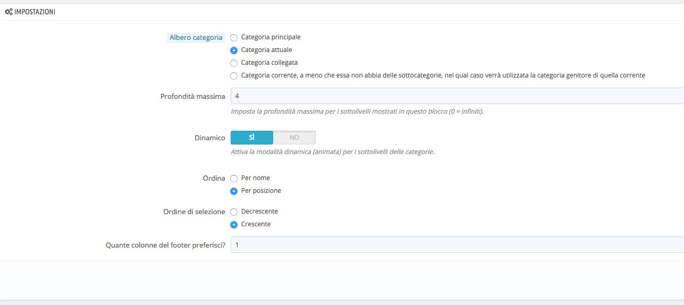Click the Dinamico field label
684x305 pixels.
(x=210, y=138)
